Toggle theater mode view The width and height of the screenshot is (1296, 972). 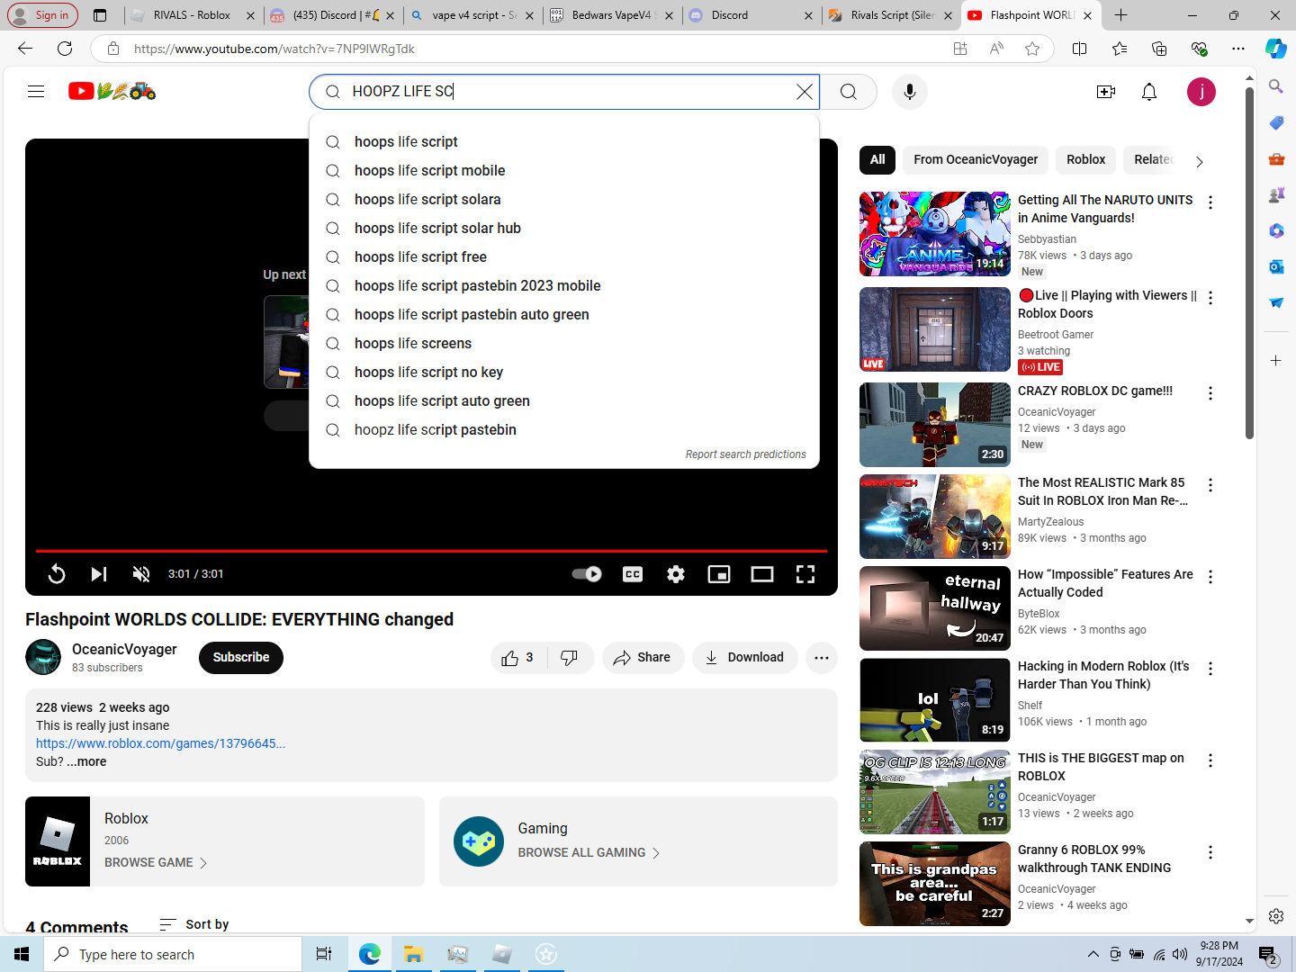pos(762,574)
